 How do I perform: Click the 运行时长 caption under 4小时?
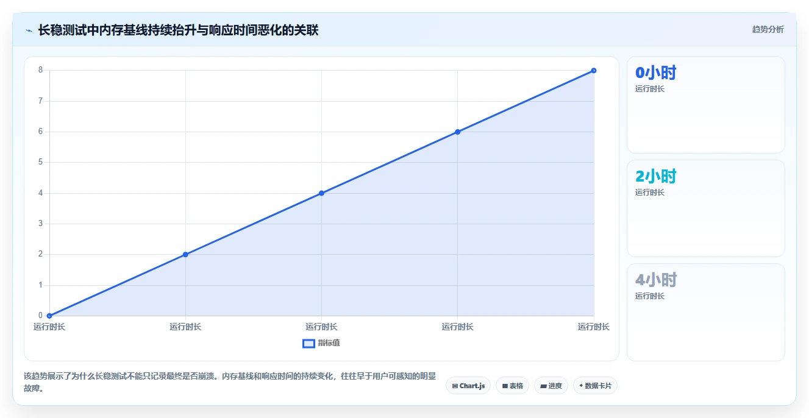tap(650, 296)
